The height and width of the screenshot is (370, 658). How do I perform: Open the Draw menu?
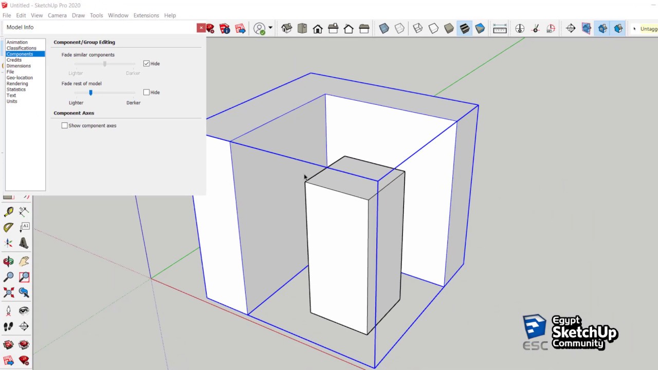click(78, 15)
